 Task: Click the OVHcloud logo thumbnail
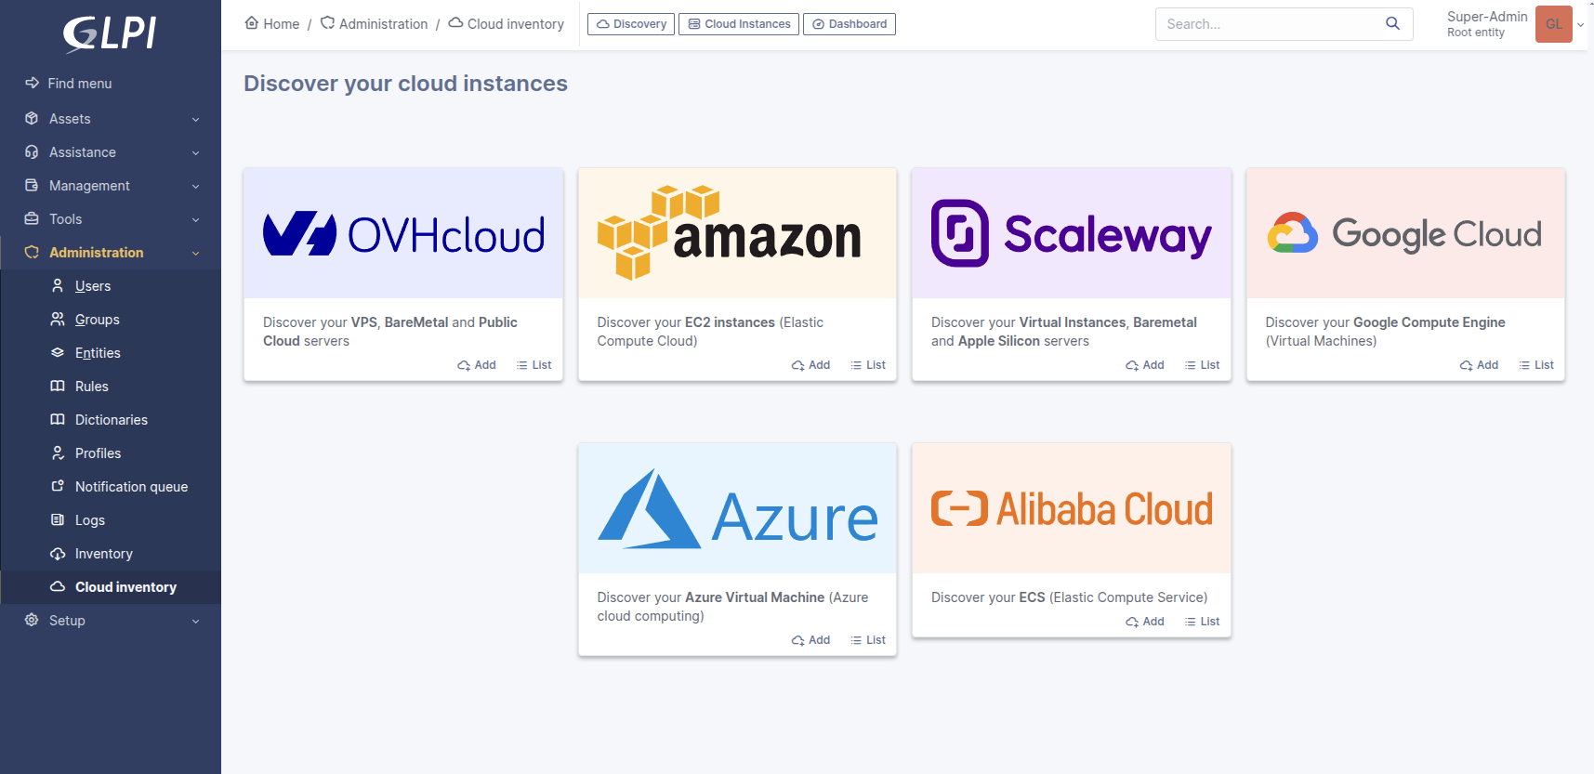tap(403, 234)
